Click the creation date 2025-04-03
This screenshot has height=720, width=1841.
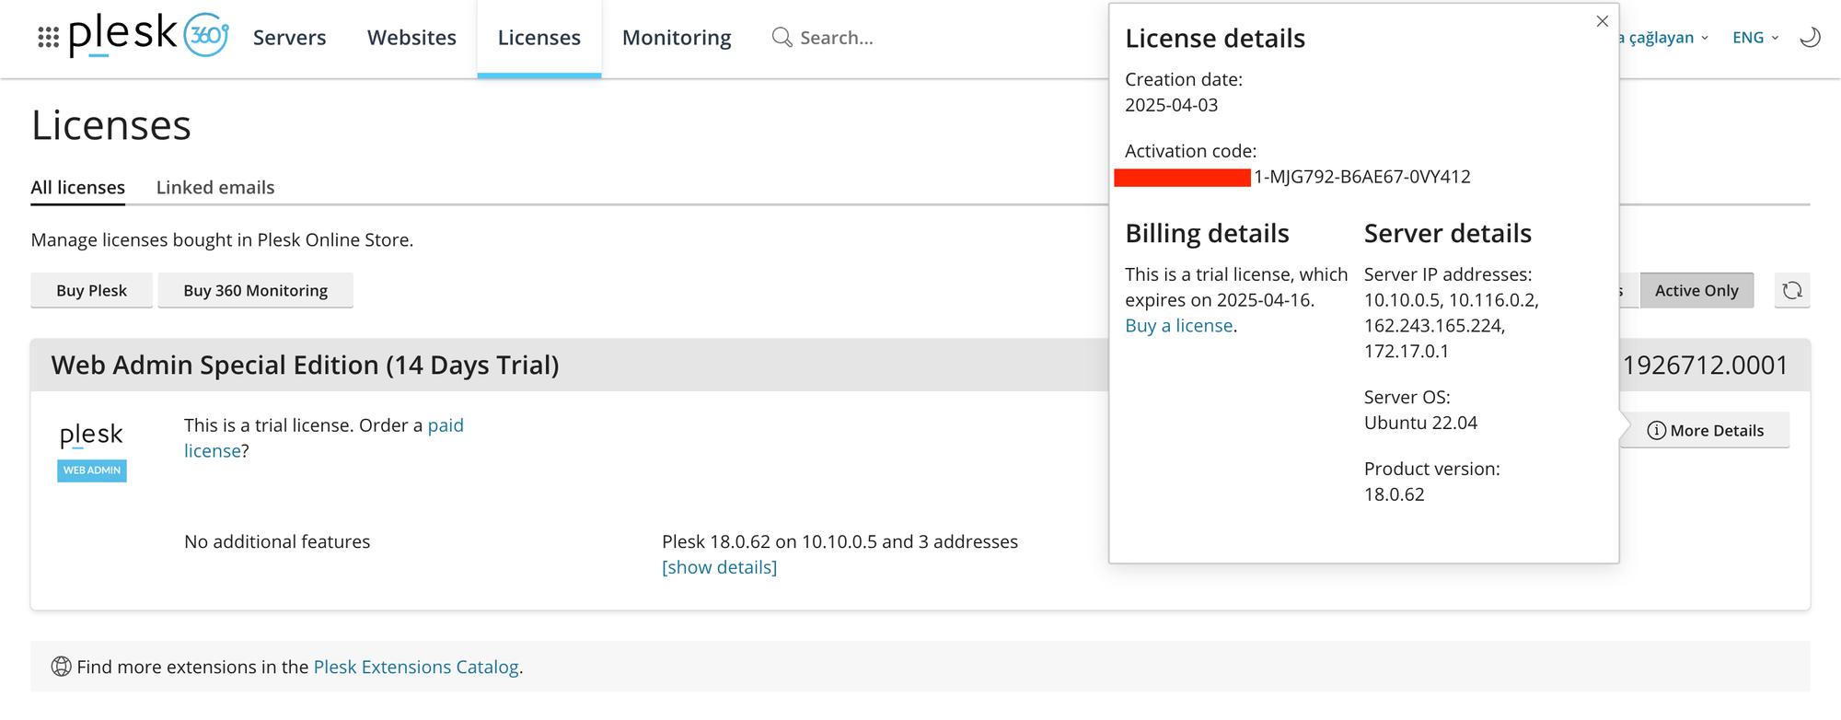click(x=1171, y=105)
